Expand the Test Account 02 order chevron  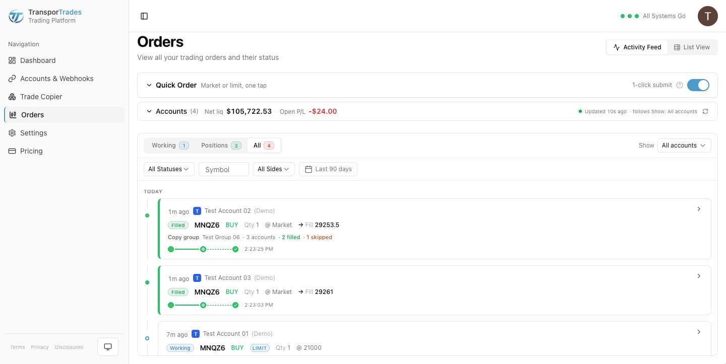pos(699,209)
